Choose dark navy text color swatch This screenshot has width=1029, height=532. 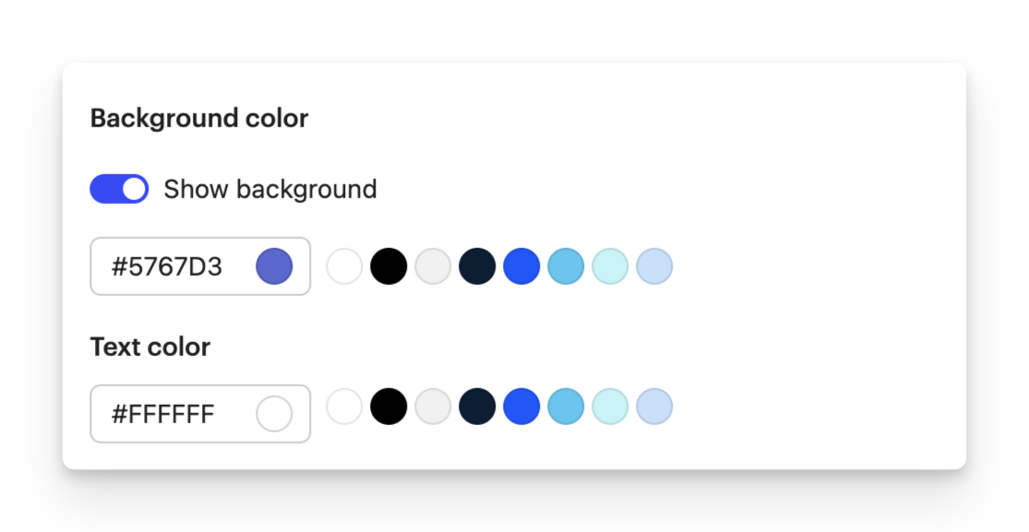click(477, 407)
